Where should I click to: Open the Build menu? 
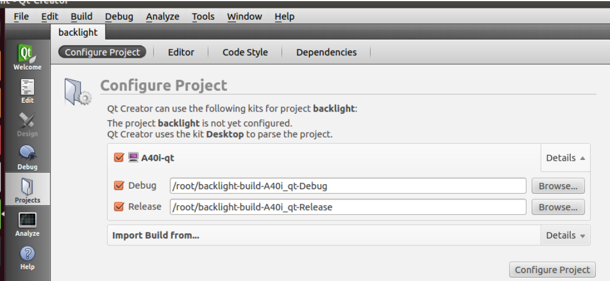82,16
